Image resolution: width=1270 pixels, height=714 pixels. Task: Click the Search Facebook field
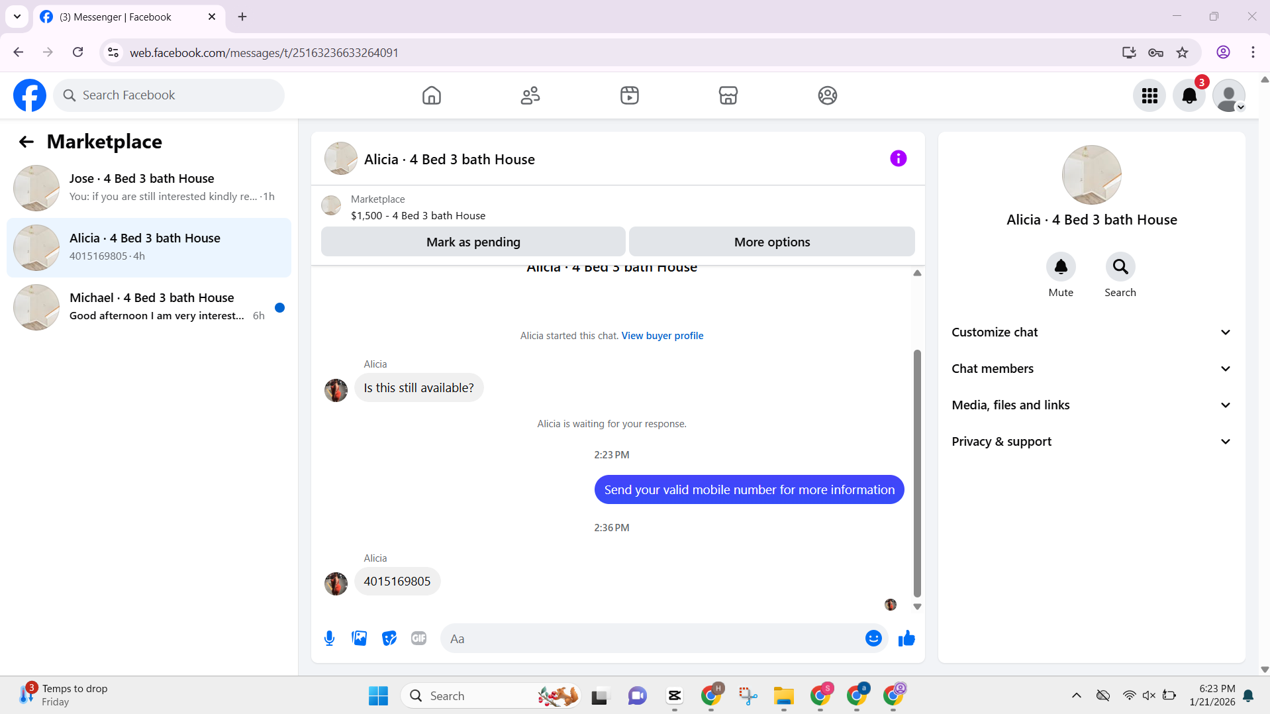click(169, 95)
